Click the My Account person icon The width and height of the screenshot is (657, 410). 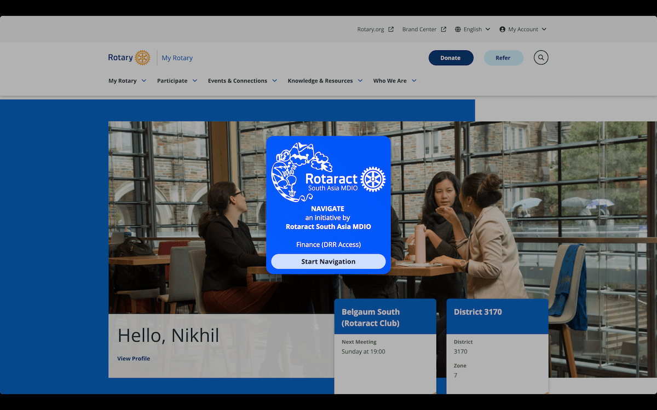click(502, 30)
